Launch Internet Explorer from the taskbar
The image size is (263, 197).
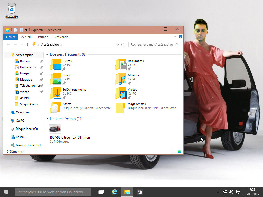[x=114, y=192]
